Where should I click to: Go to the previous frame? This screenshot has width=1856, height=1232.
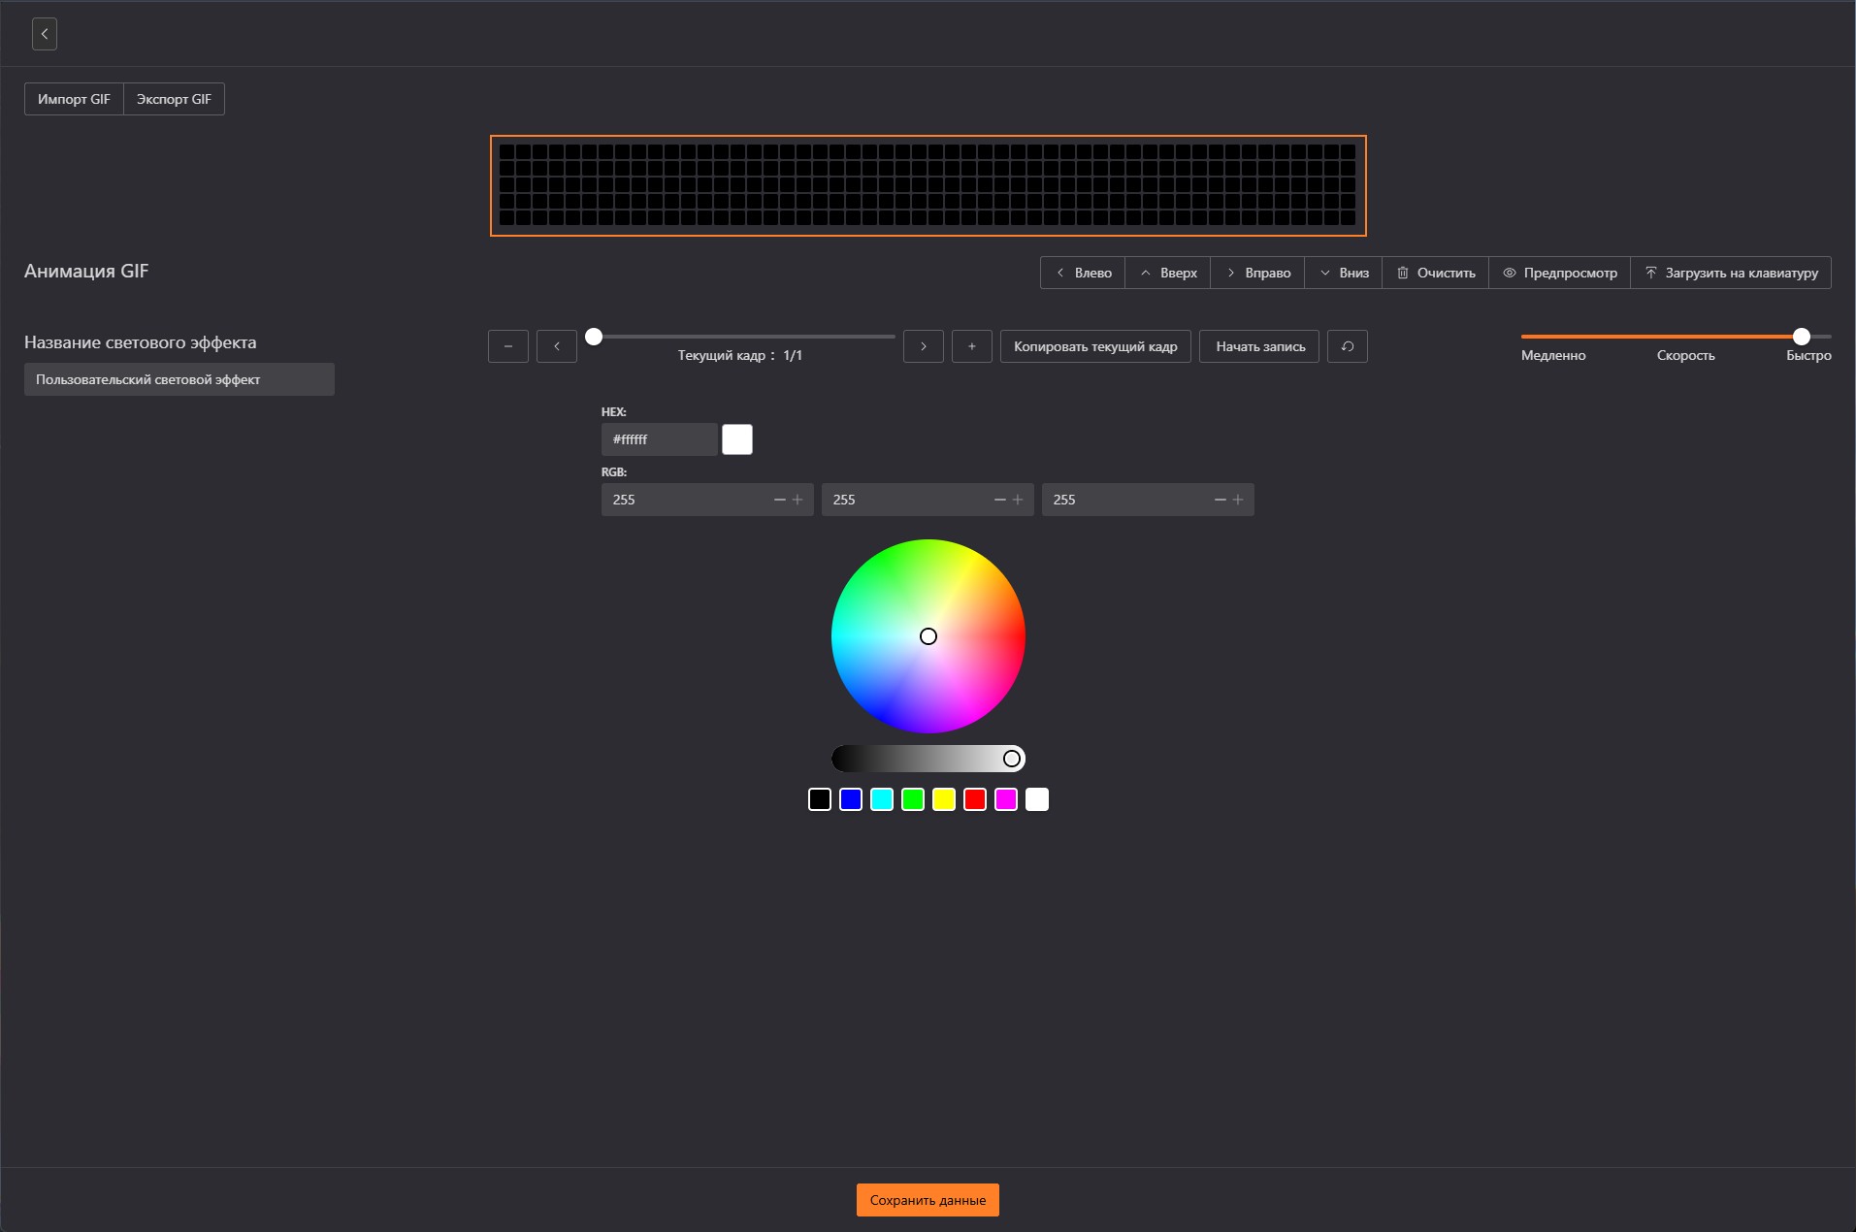pyautogui.click(x=557, y=346)
